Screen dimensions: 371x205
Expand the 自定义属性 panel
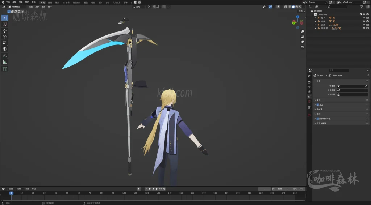coord(341,123)
